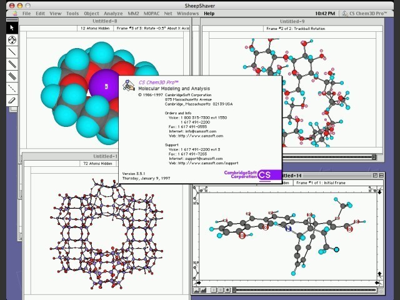Open the File menu

click(x=26, y=14)
